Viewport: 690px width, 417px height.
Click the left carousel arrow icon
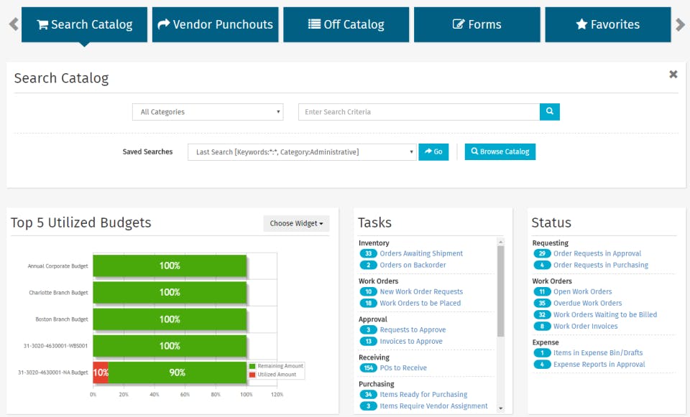click(x=13, y=24)
